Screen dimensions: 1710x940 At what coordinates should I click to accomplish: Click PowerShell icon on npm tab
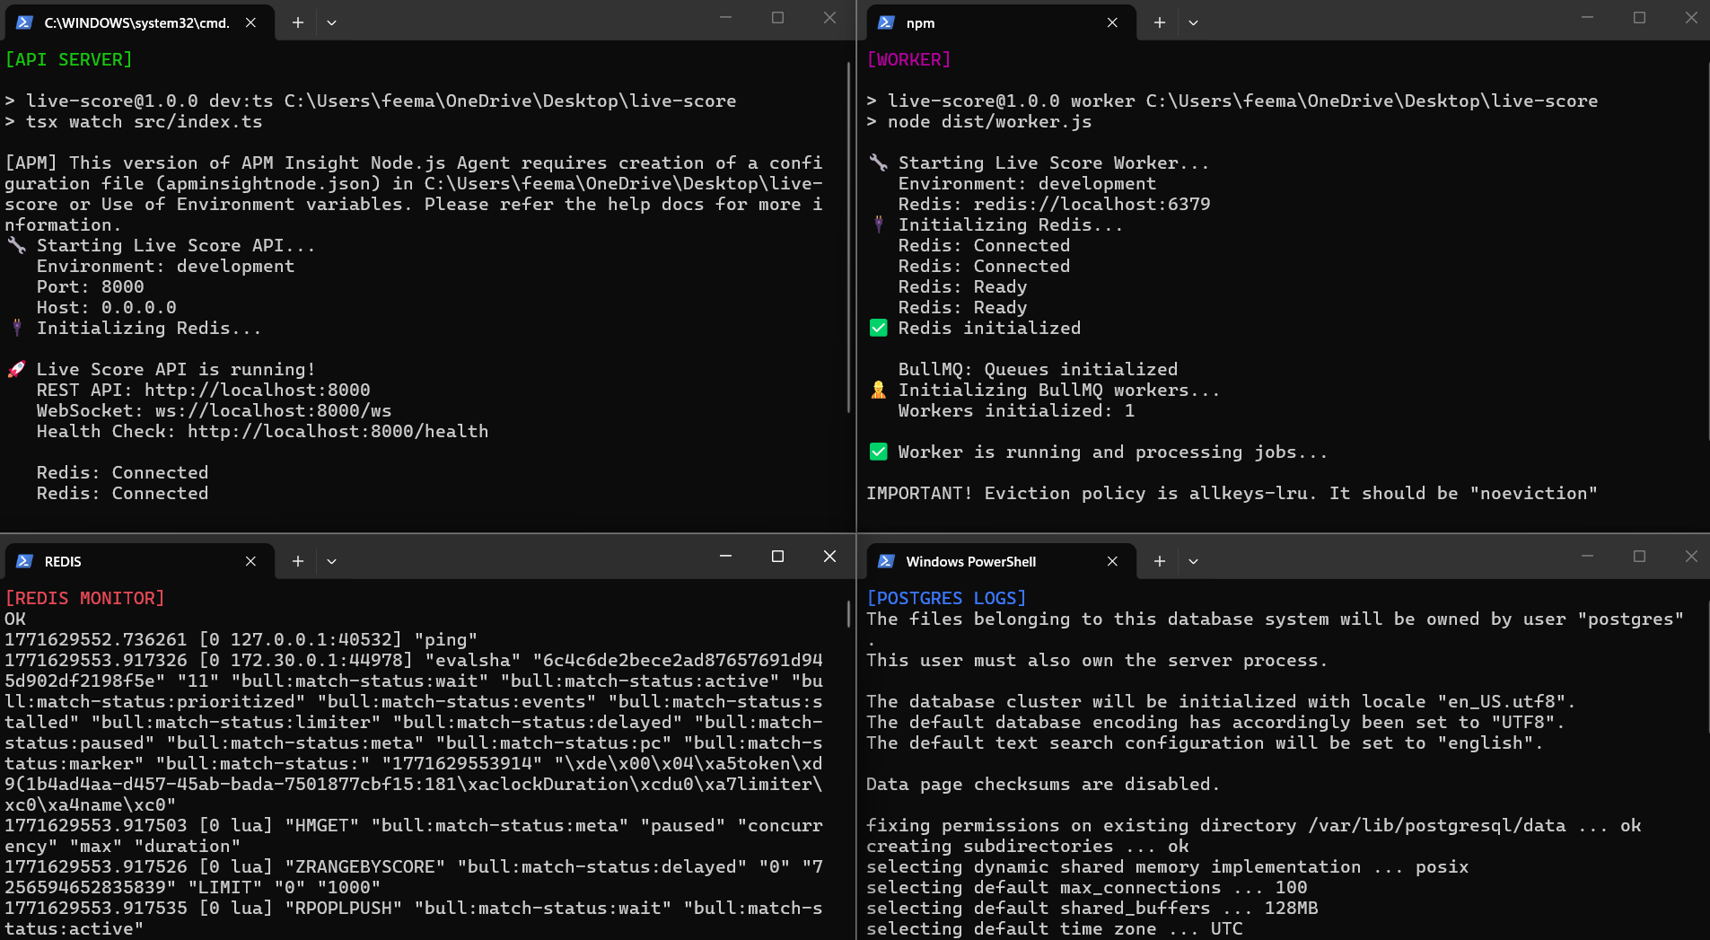pyautogui.click(x=886, y=22)
